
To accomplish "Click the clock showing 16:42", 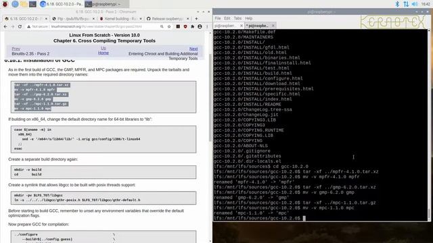I will point(426,4).
